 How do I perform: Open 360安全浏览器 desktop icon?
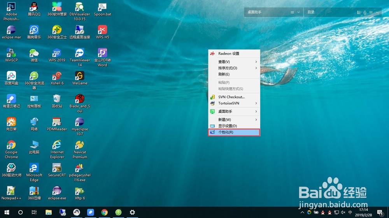(34, 80)
